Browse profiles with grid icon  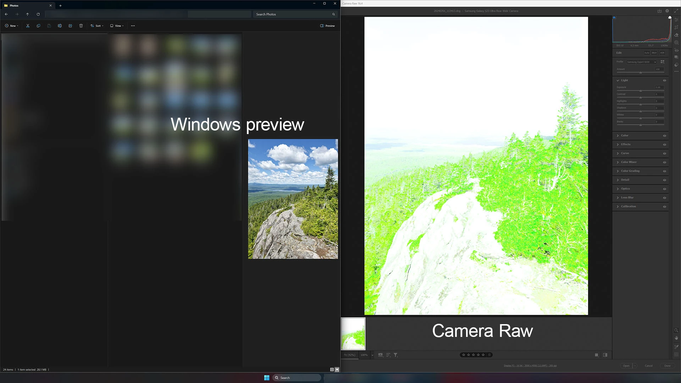[x=662, y=62]
